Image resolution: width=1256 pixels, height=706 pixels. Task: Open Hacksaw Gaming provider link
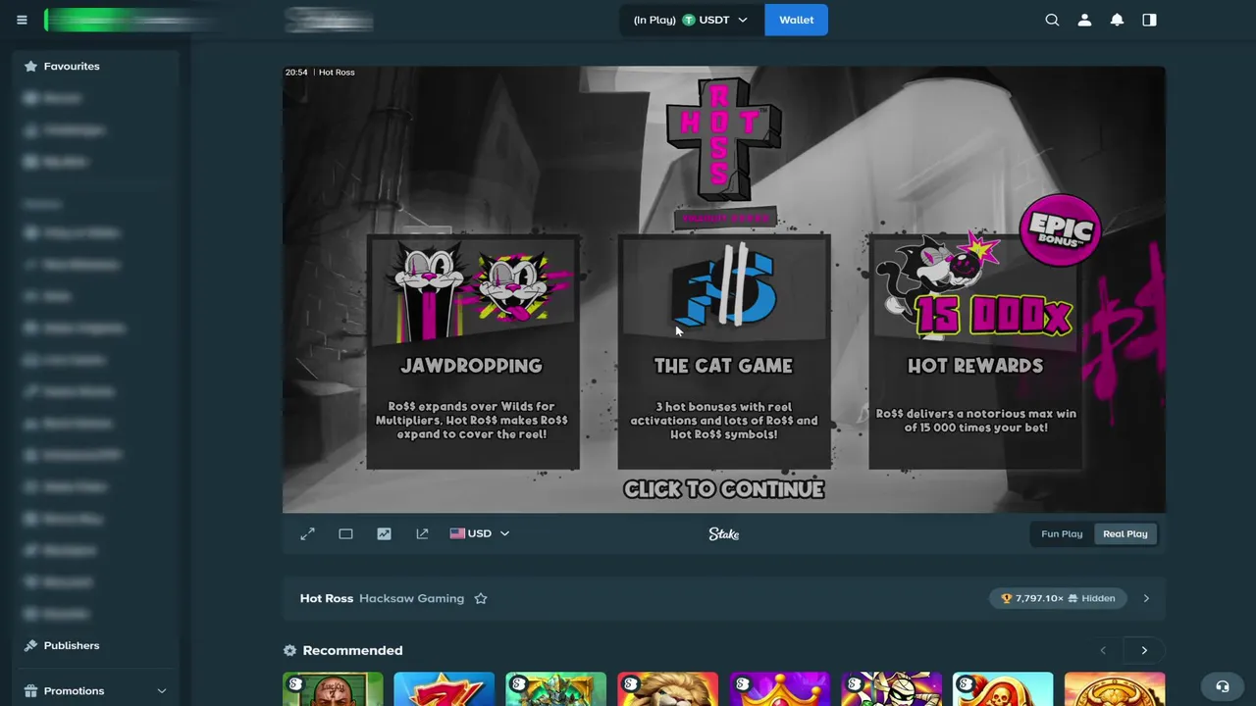[x=411, y=598]
